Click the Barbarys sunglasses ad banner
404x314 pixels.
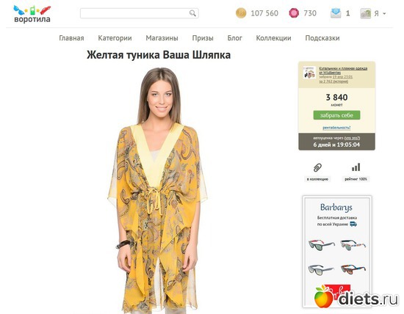337,251
